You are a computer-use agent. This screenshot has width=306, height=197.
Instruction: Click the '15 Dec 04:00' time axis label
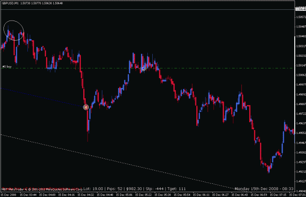(47, 195)
